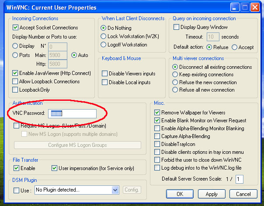The width and height of the screenshot is (264, 206).
Task: Click the Apply button
Action: point(212,194)
